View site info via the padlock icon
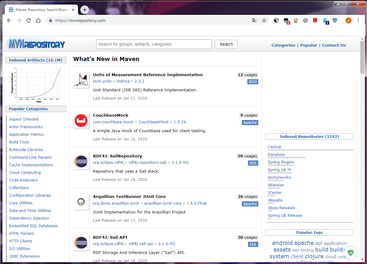Viewport: 367px width, 264px height. pyautogui.click(x=51, y=20)
